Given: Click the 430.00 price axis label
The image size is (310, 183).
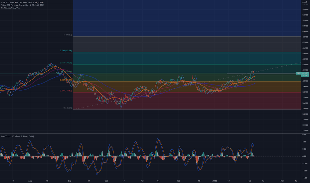Looking at the screenshot, I should click(x=305, y=65).
